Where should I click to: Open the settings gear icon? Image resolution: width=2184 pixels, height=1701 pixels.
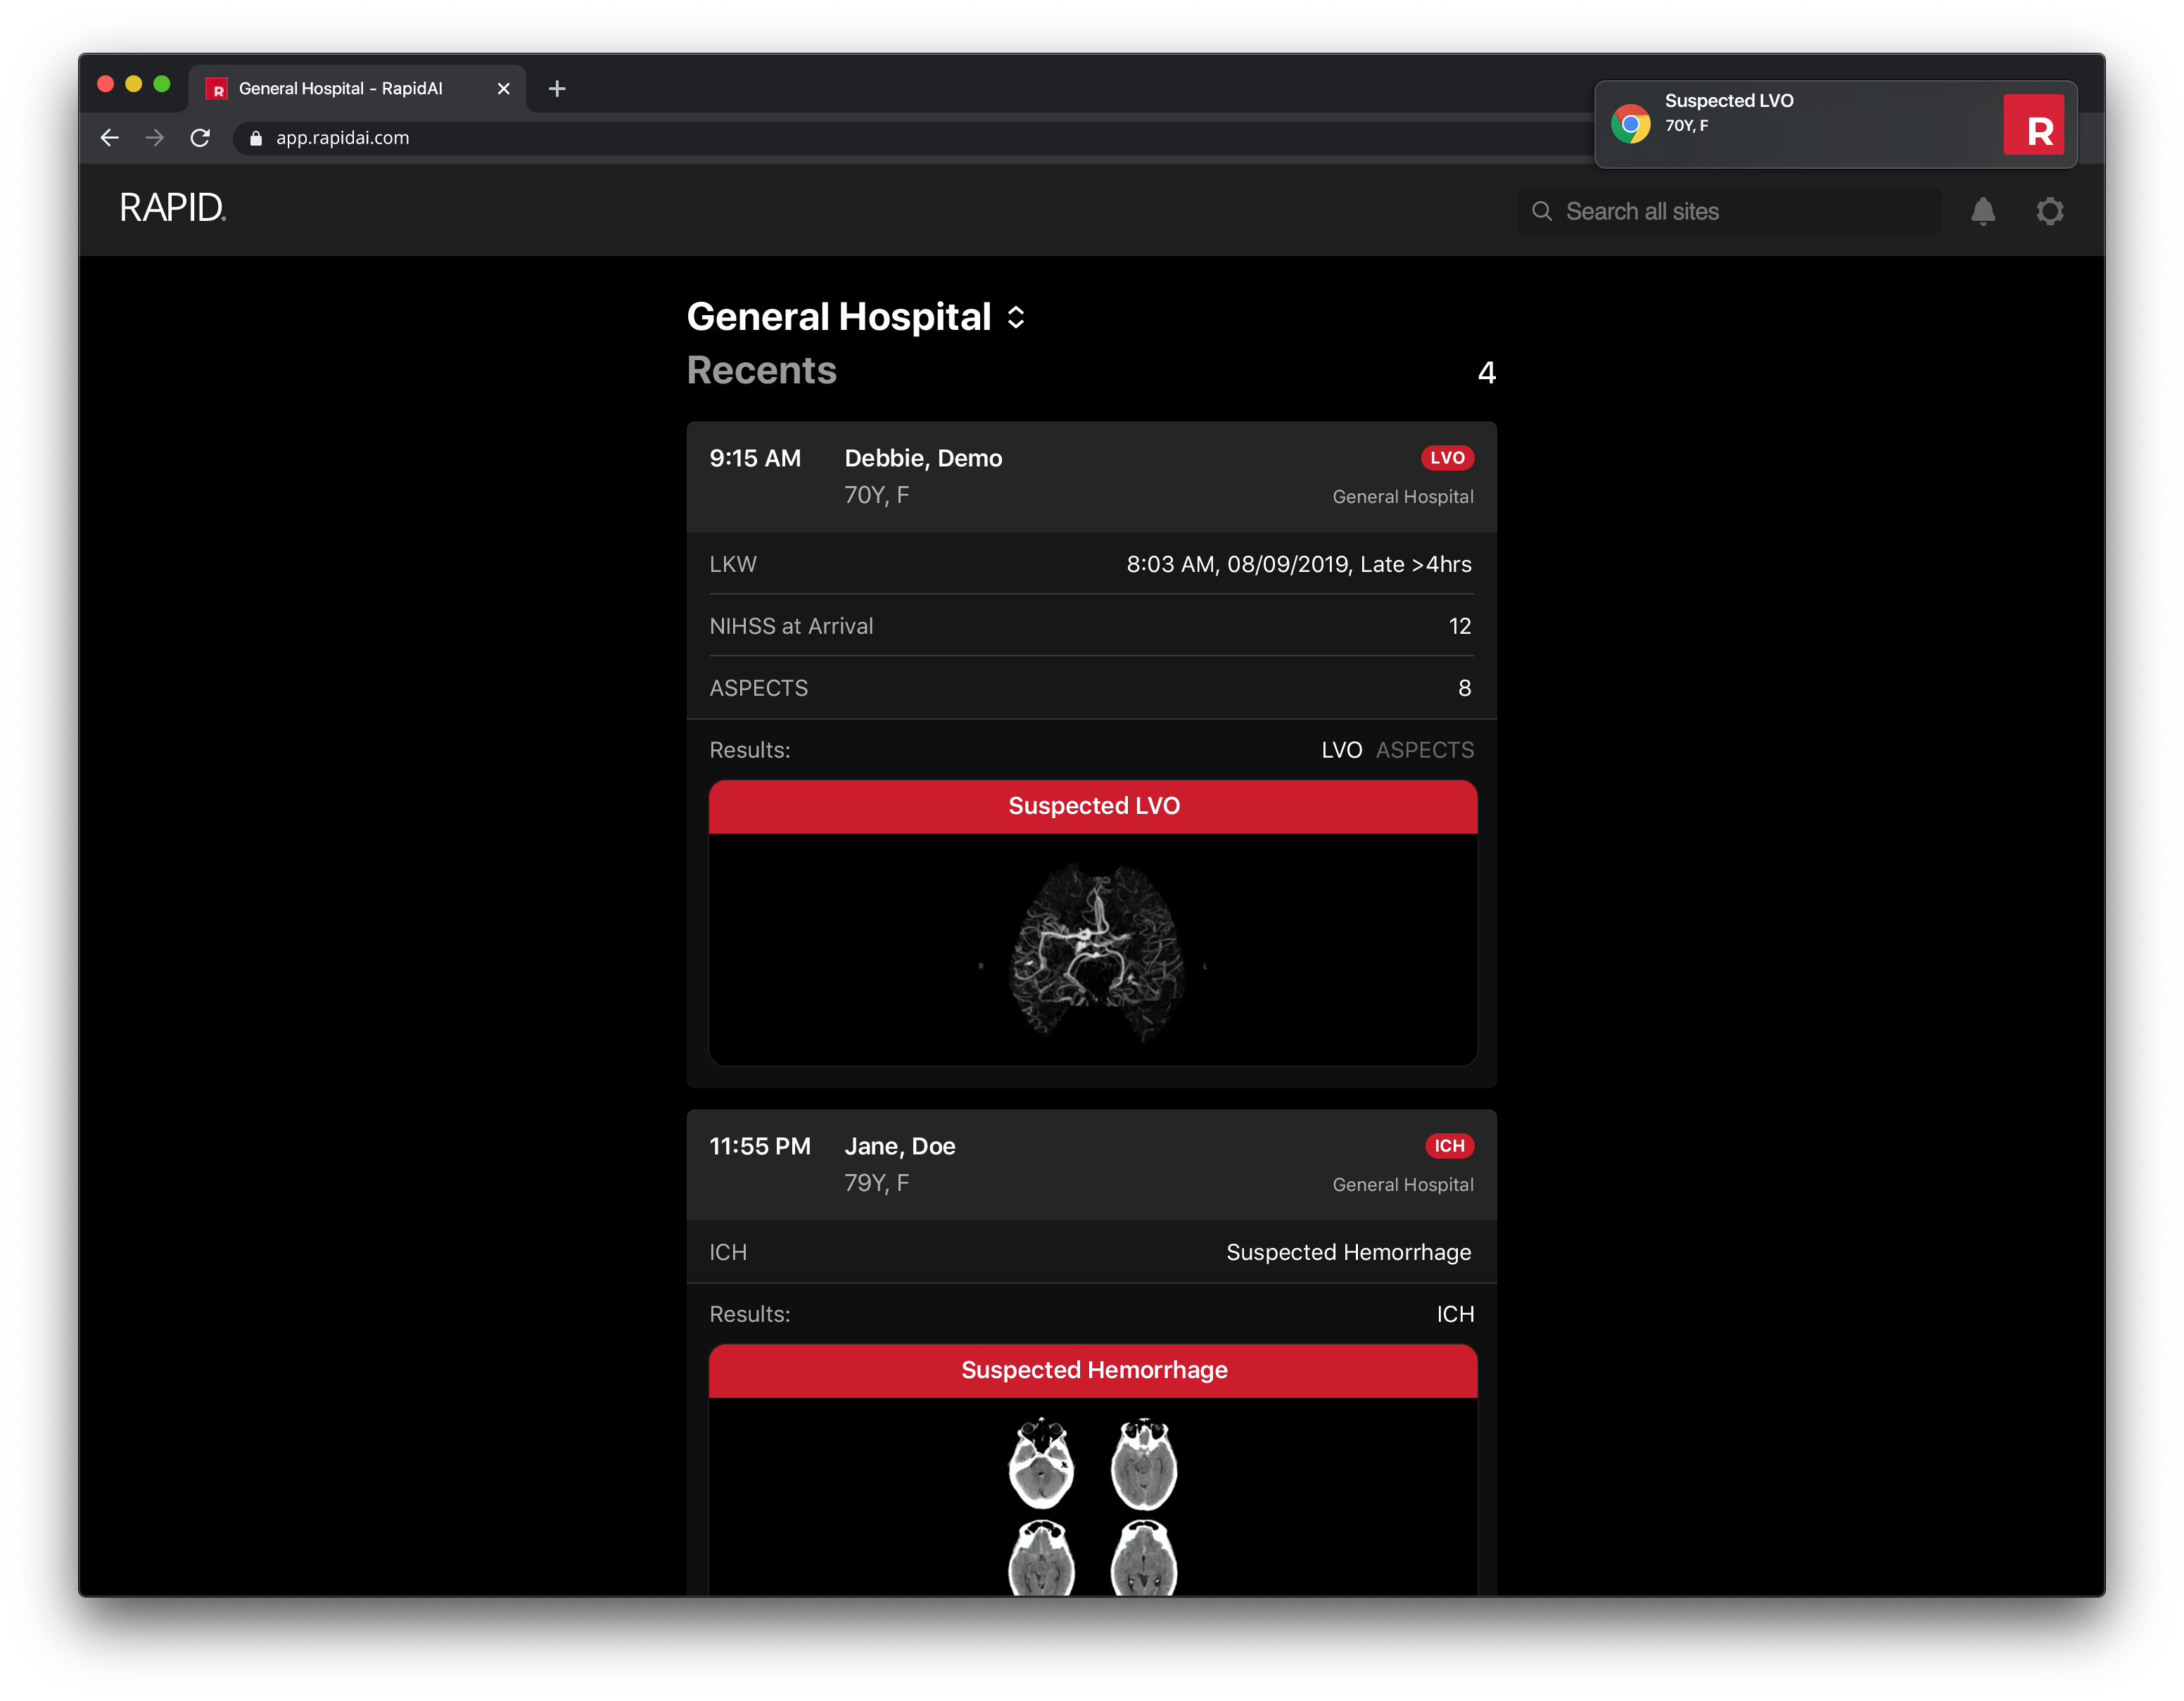2049,211
